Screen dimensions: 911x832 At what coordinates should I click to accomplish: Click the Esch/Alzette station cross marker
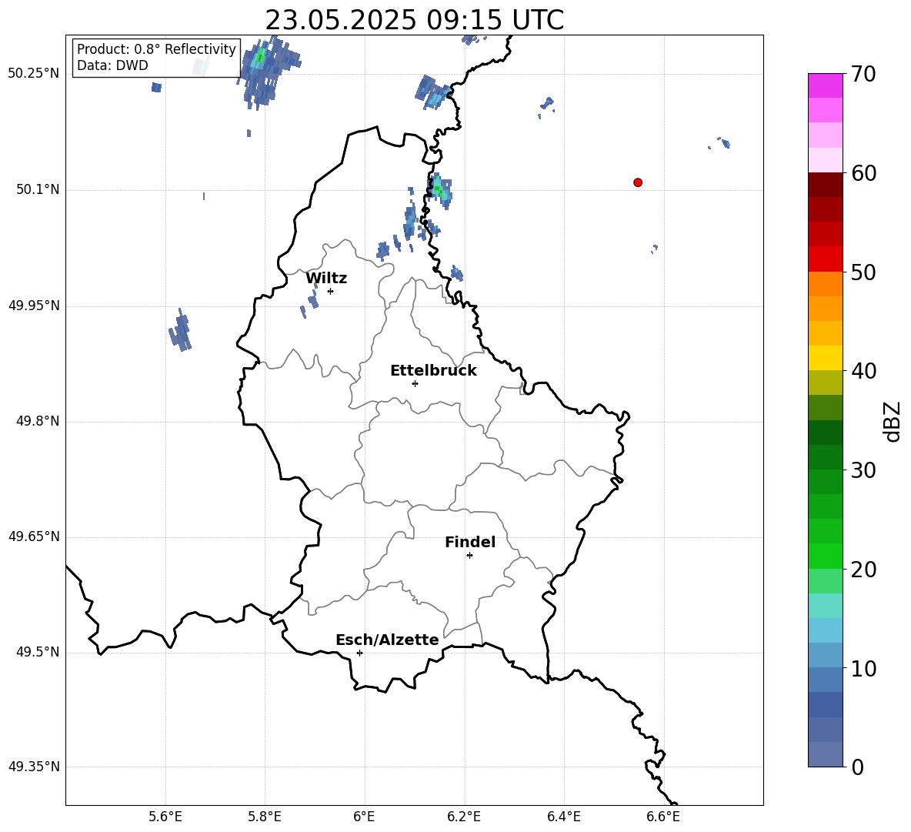point(359,653)
